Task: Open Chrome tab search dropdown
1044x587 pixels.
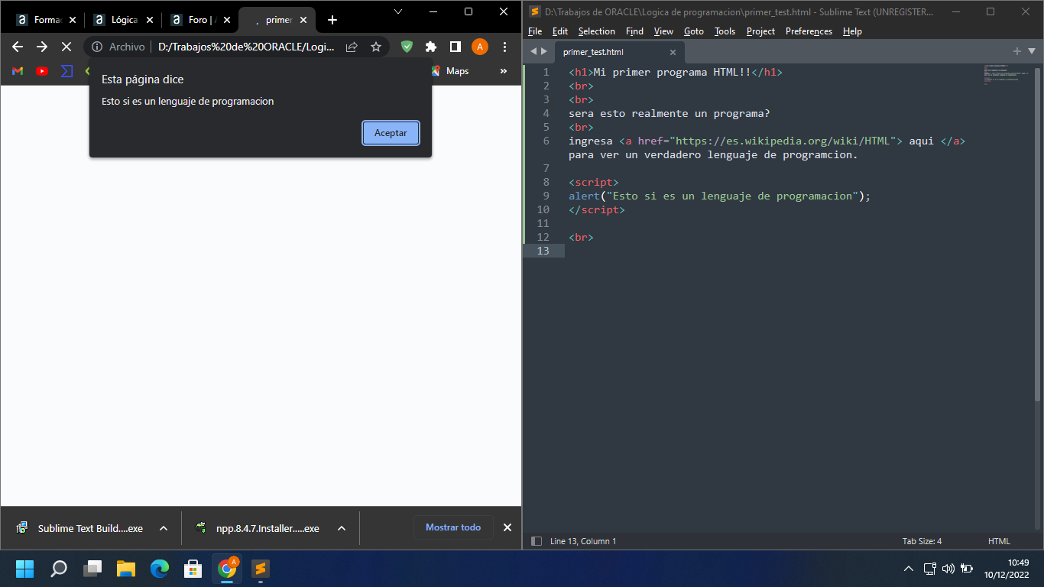Action: pyautogui.click(x=398, y=11)
